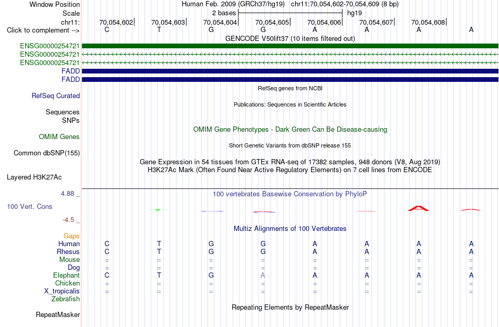
Task: Select the Zebrafish species label
Action: pyautogui.click(x=66, y=299)
